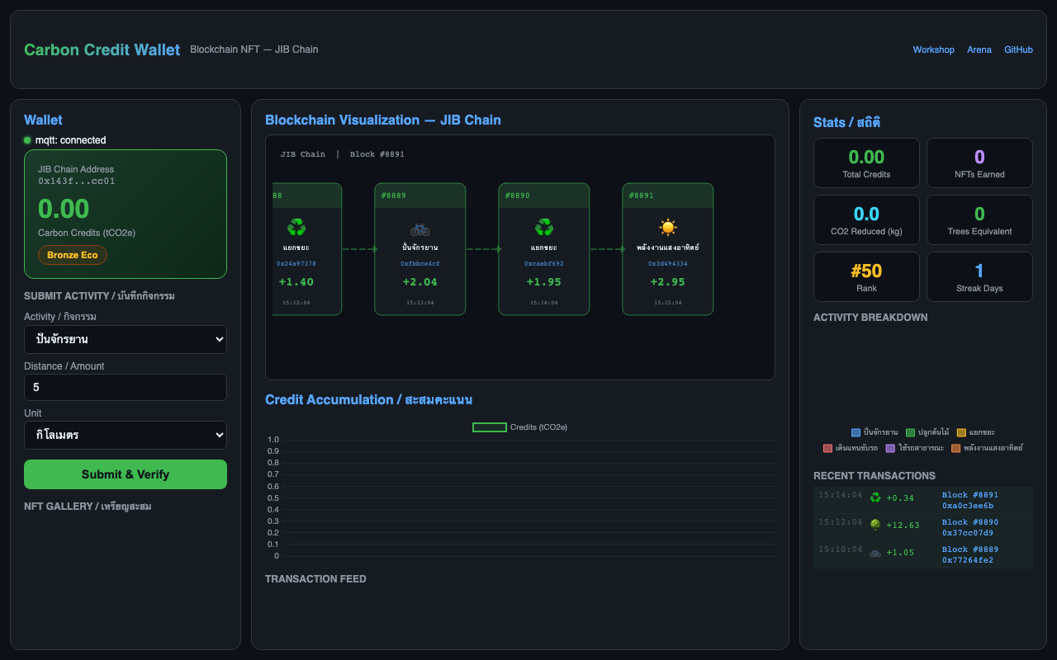
Task: Open the Workshop link in header
Action: 933,50
